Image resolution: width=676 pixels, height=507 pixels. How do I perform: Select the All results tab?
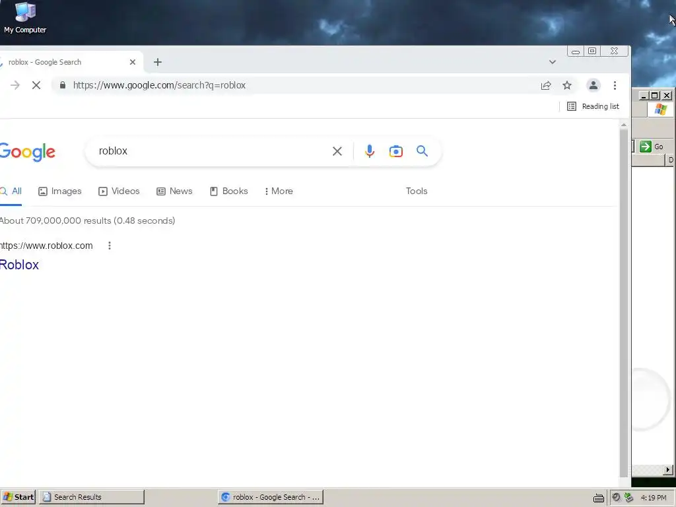click(11, 191)
